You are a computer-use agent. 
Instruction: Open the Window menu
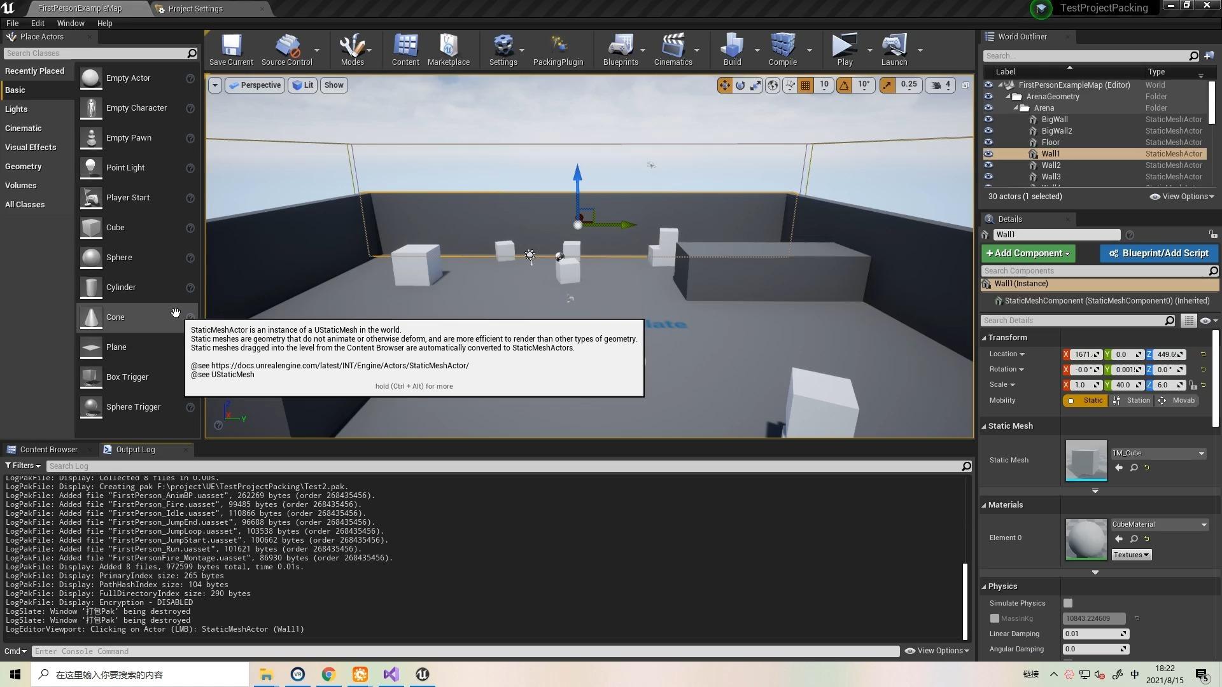click(71, 23)
